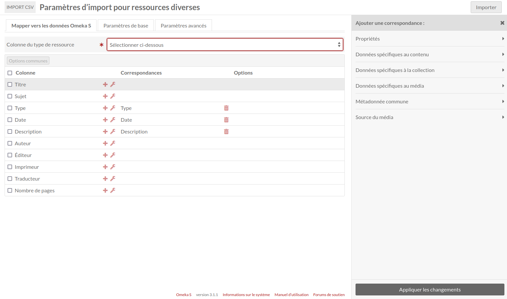Expand the Métadonnée commune section
The width and height of the screenshot is (507, 299).
(x=430, y=101)
